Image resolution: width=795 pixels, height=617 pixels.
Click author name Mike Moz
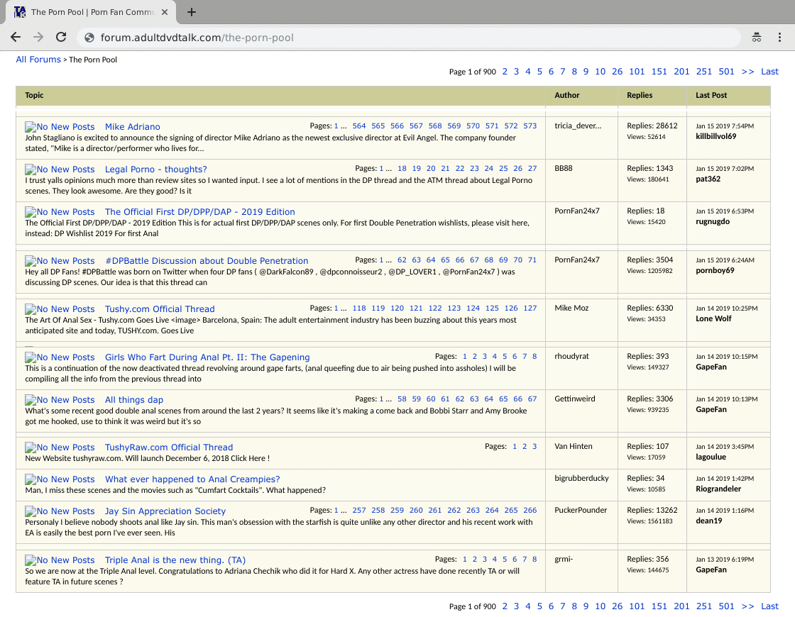click(571, 308)
